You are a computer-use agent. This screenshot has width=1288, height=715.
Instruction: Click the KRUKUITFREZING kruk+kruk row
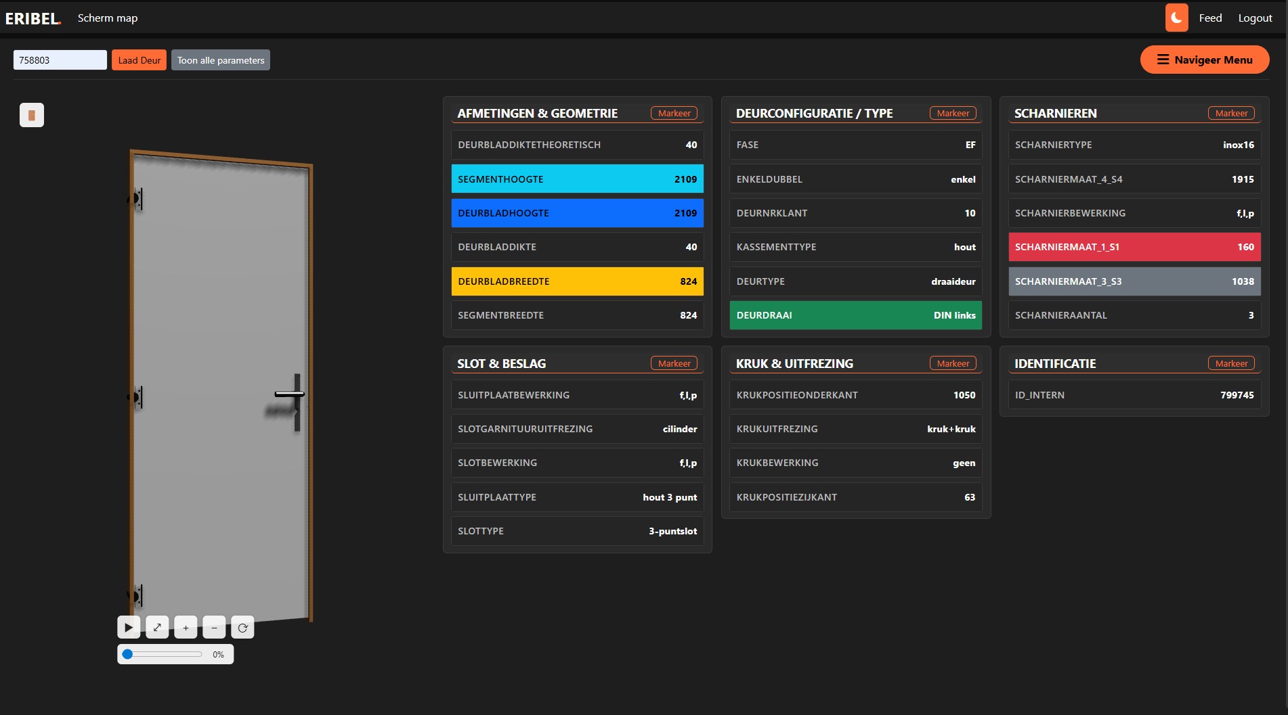[x=856, y=429]
